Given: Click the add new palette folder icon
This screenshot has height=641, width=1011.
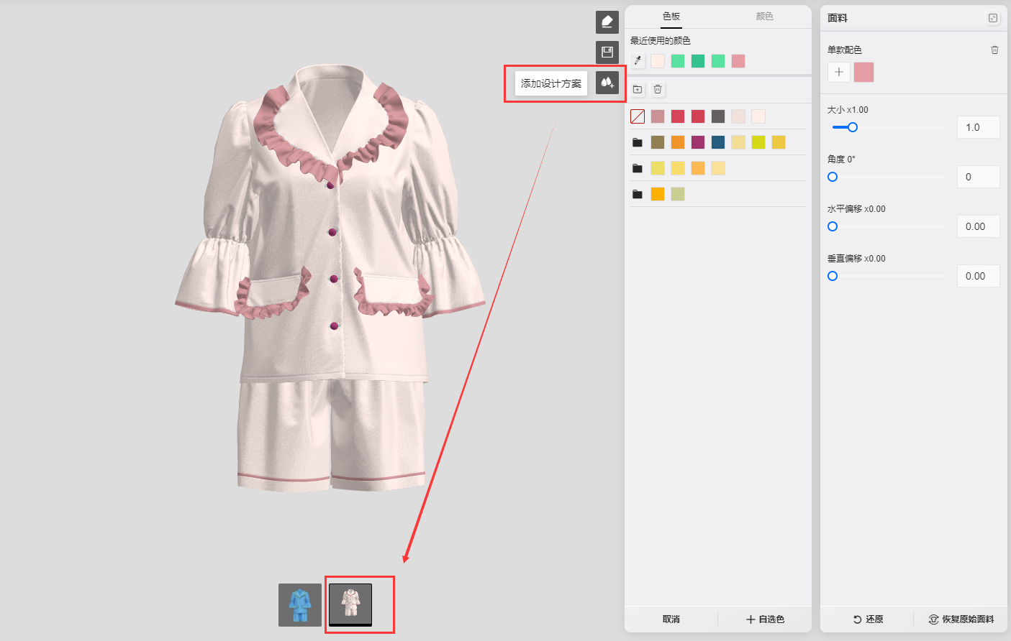Looking at the screenshot, I should (638, 90).
